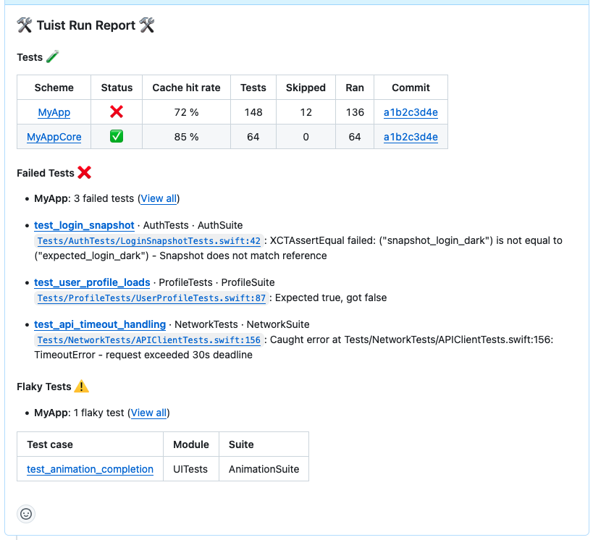Open the MyApp scheme link
Viewport: 593px width, 540px height.
(x=54, y=112)
